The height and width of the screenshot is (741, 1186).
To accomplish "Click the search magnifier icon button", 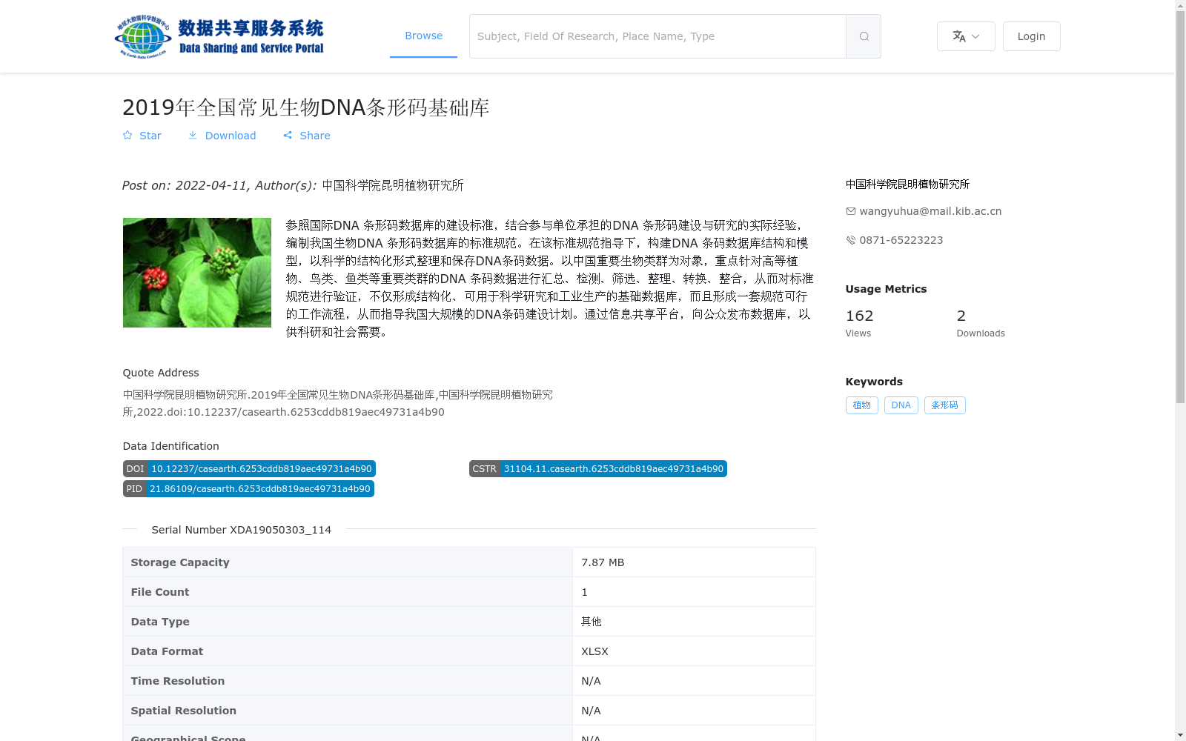I will click(x=864, y=36).
